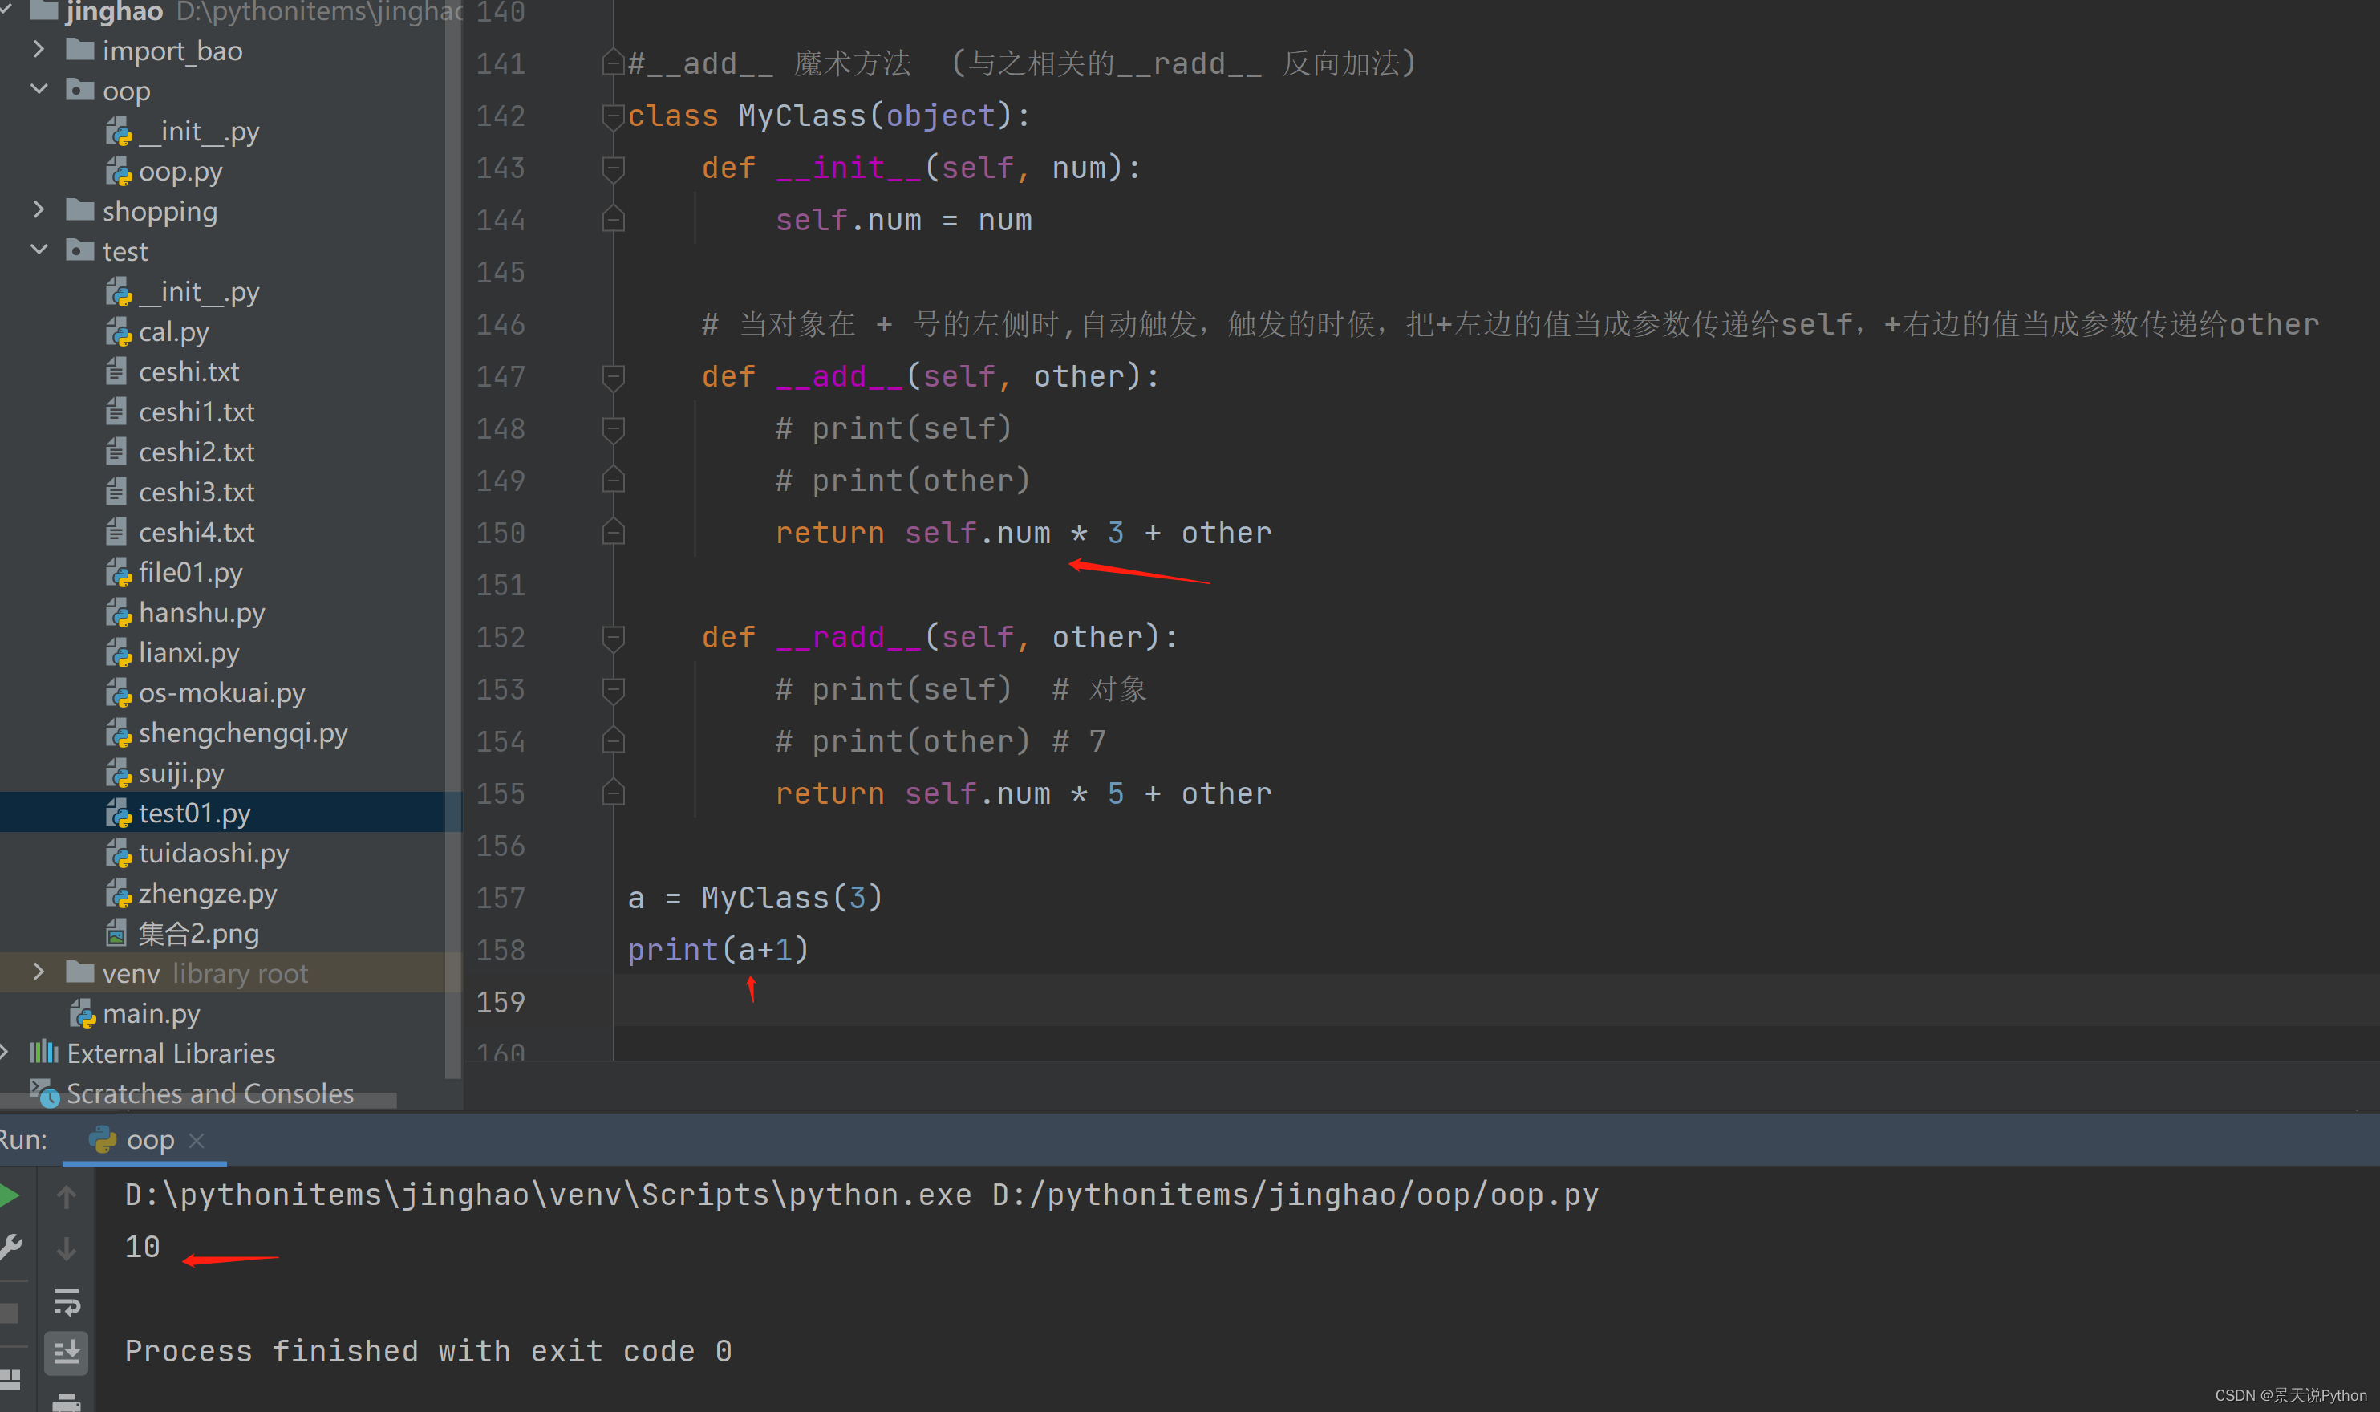Open lianxi.py file
This screenshot has width=2380, height=1412.
point(189,653)
